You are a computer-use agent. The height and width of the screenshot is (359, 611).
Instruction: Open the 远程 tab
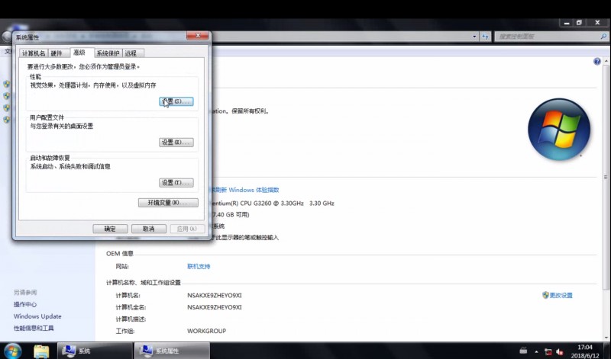point(131,53)
